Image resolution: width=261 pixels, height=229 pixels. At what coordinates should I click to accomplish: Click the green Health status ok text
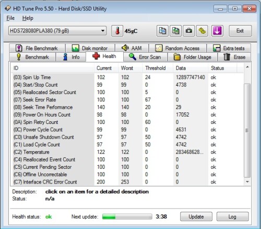tap(49, 216)
